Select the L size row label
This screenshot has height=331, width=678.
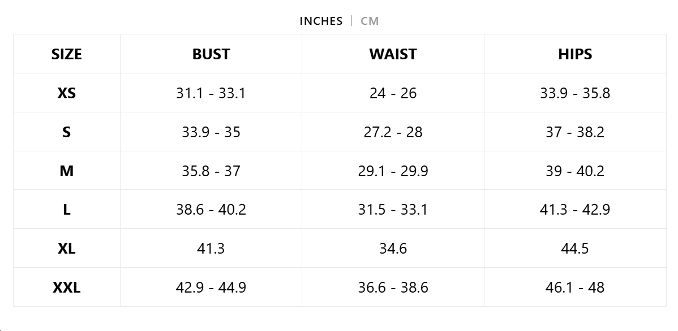click(67, 210)
